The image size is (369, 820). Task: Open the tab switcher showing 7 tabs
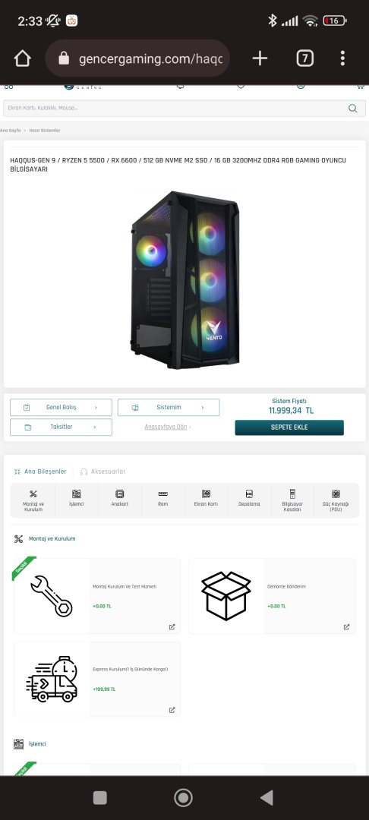pyautogui.click(x=304, y=58)
